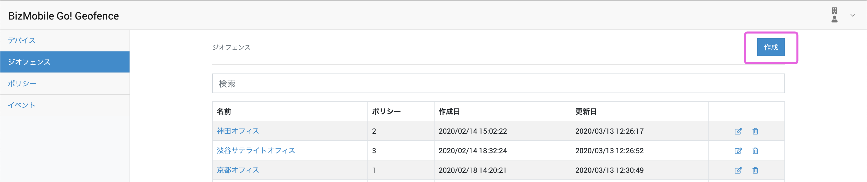
Task: Open the 神田オフィス link
Action: click(x=238, y=131)
